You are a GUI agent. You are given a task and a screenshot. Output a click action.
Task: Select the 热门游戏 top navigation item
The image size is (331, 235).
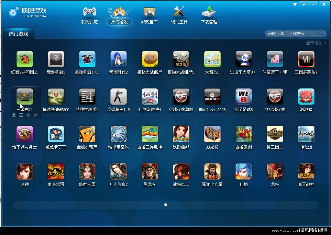click(120, 15)
